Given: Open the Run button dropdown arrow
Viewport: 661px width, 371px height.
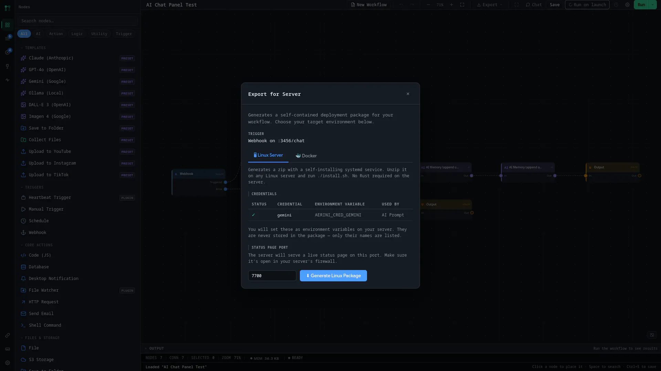Looking at the screenshot, I should pos(652,5).
